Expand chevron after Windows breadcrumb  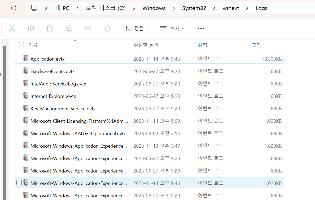coord(174,8)
